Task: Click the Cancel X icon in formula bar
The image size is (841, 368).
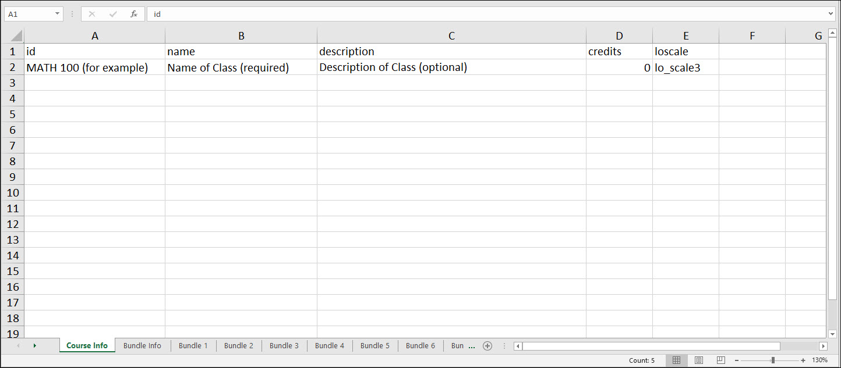Action: coord(91,14)
